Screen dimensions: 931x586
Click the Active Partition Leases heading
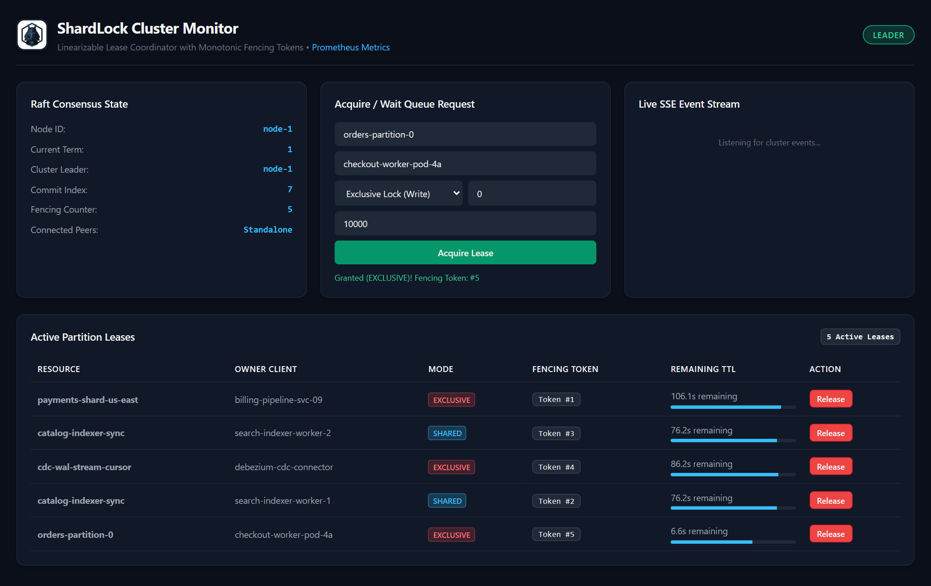[83, 337]
